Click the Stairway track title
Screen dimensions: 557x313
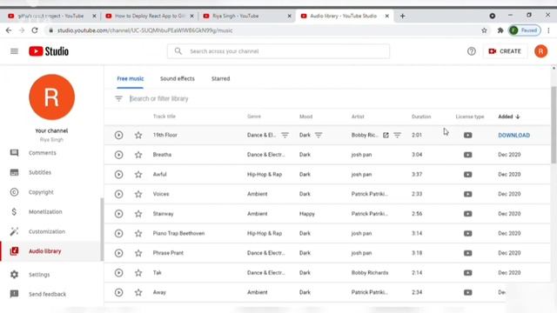(163, 214)
